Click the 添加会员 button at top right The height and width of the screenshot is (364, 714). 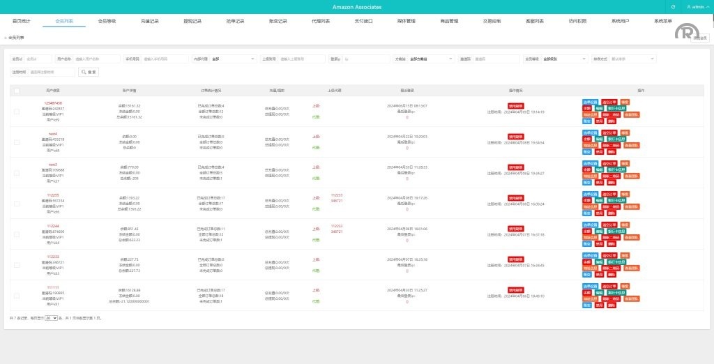pos(700,38)
